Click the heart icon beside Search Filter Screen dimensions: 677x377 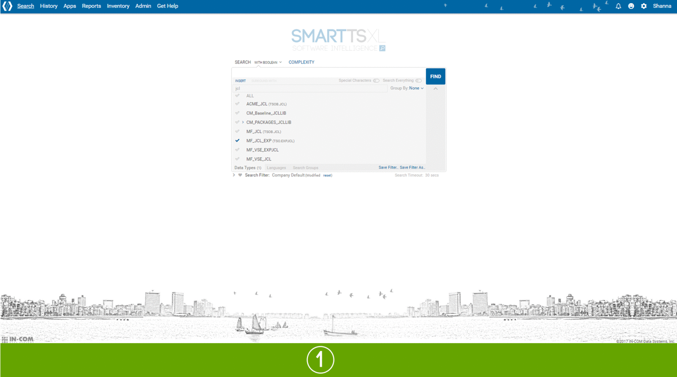click(x=240, y=175)
